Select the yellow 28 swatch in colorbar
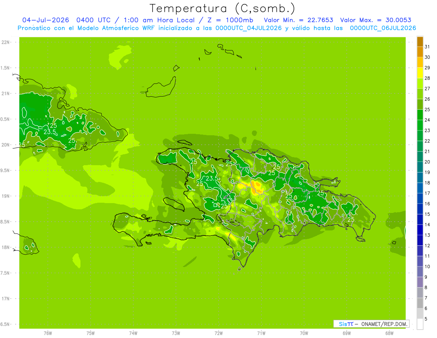This screenshot has height=338, width=437. [x=420, y=73]
